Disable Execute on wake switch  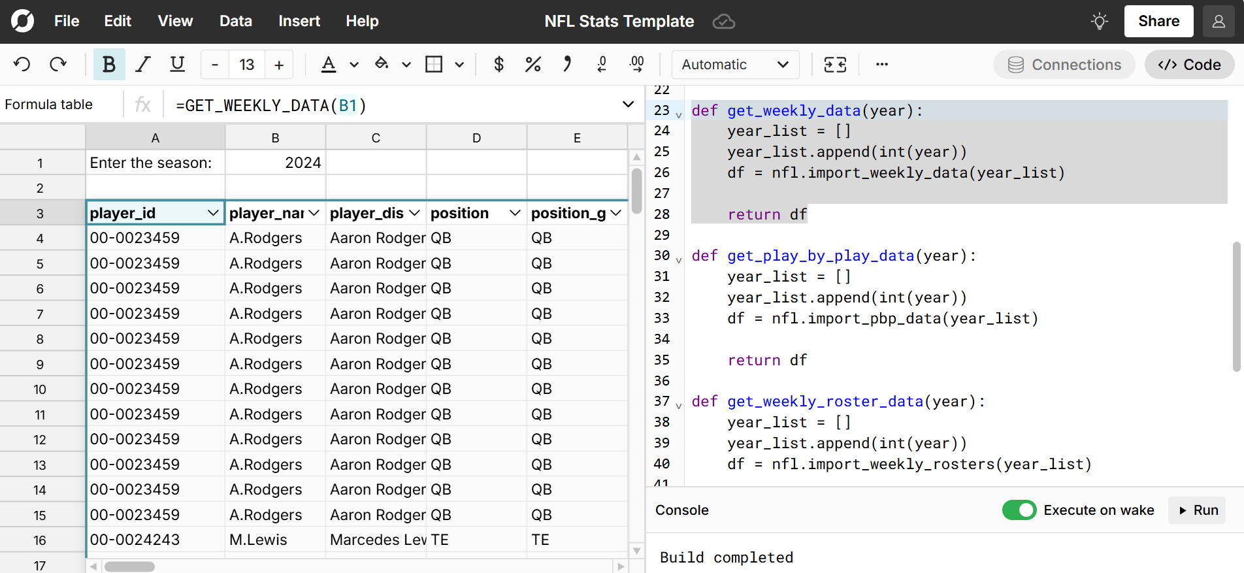pyautogui.click(x=1019, y=510)
